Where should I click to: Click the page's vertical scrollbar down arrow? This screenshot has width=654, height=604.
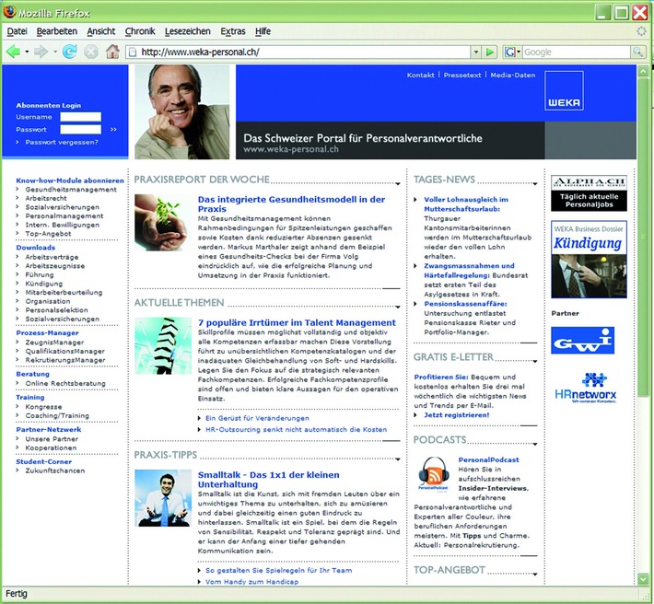coord(642,579)
